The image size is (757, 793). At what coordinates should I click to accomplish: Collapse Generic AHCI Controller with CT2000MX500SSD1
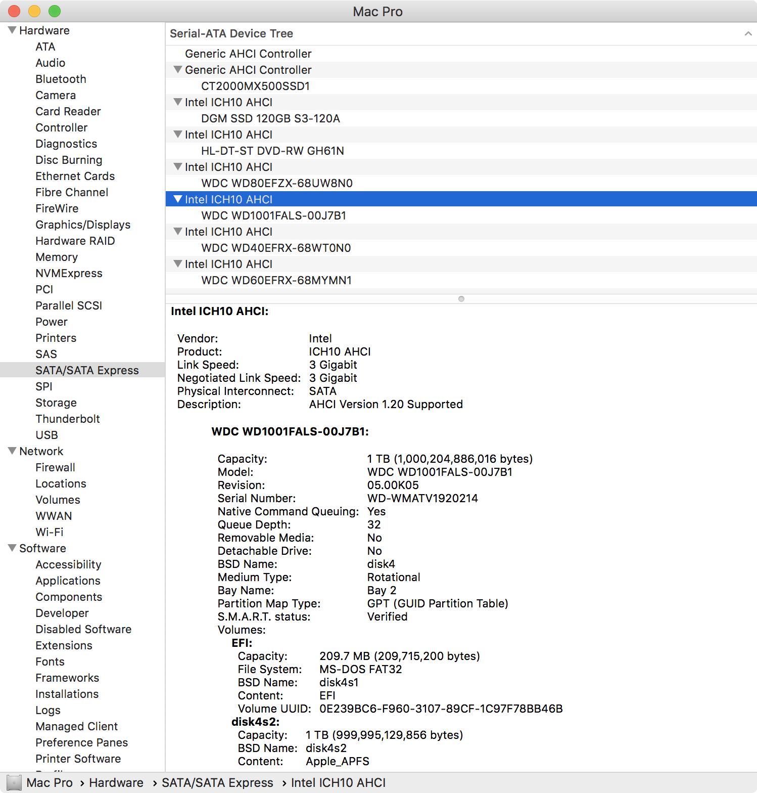click(x=178, y=70)
